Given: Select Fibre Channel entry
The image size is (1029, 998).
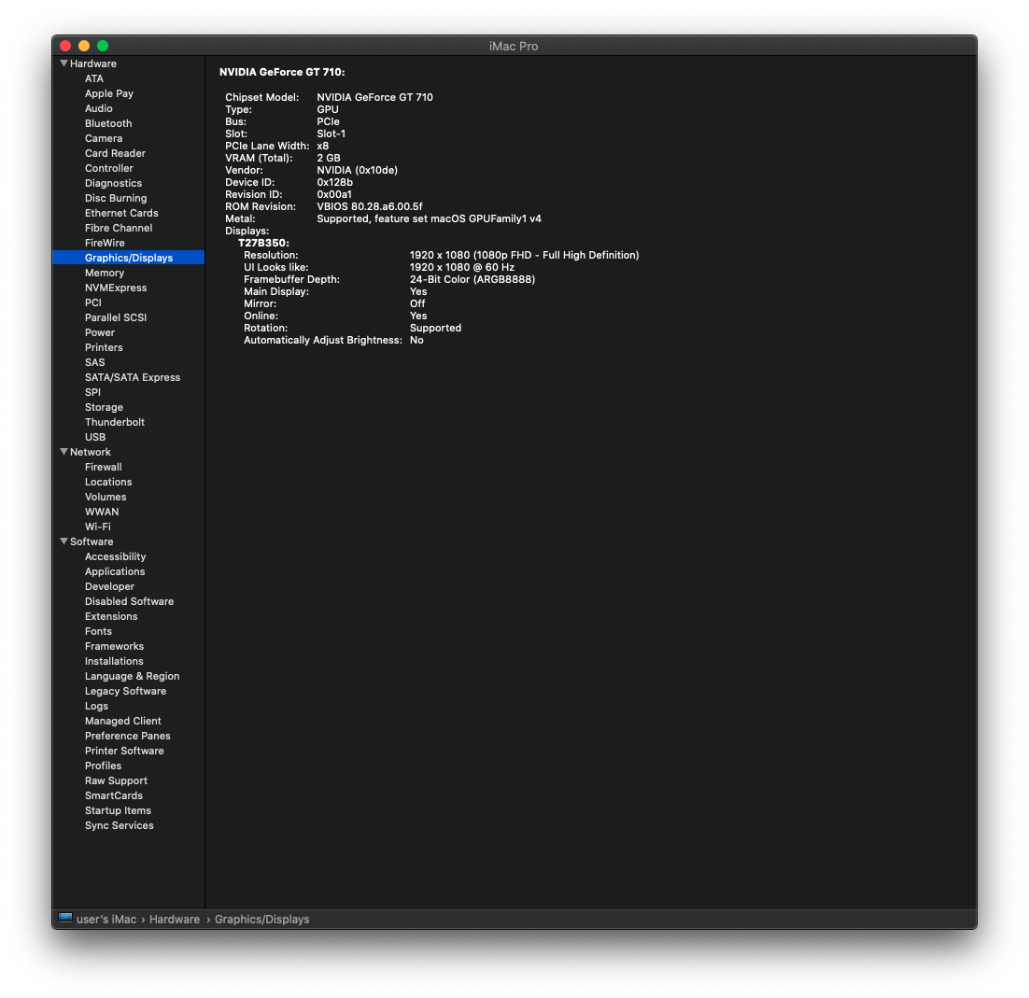Looking at the screenshot, I should [x=119, y=229].
